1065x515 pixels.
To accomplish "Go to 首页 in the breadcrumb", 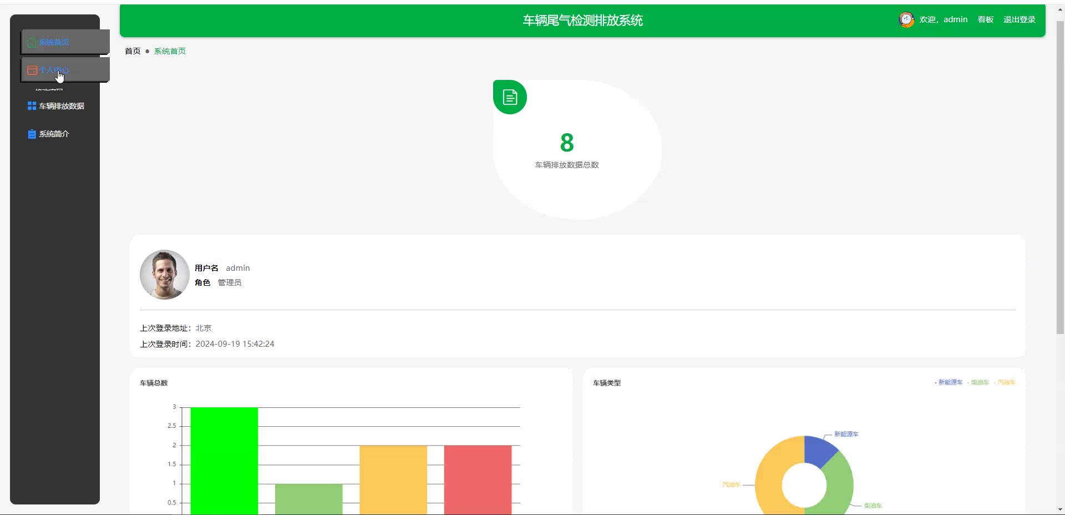I will (x=133, y=51).
